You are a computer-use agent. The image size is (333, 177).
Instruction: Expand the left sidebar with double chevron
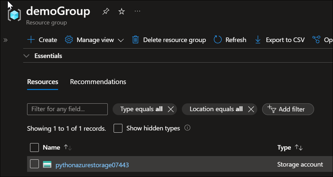click(5, 40)
